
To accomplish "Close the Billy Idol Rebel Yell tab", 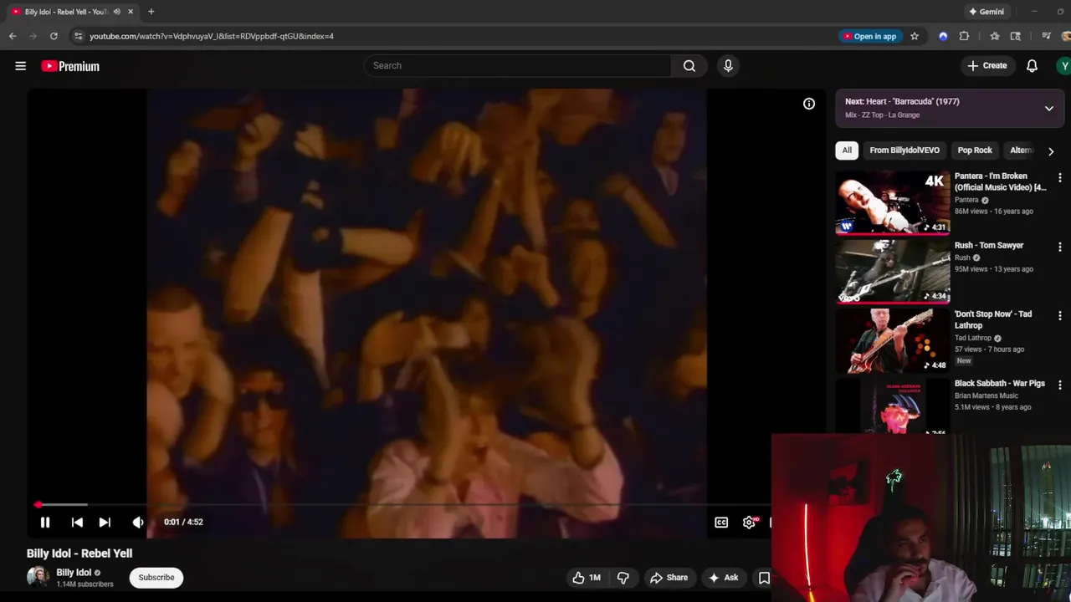I will pos(131,12).
